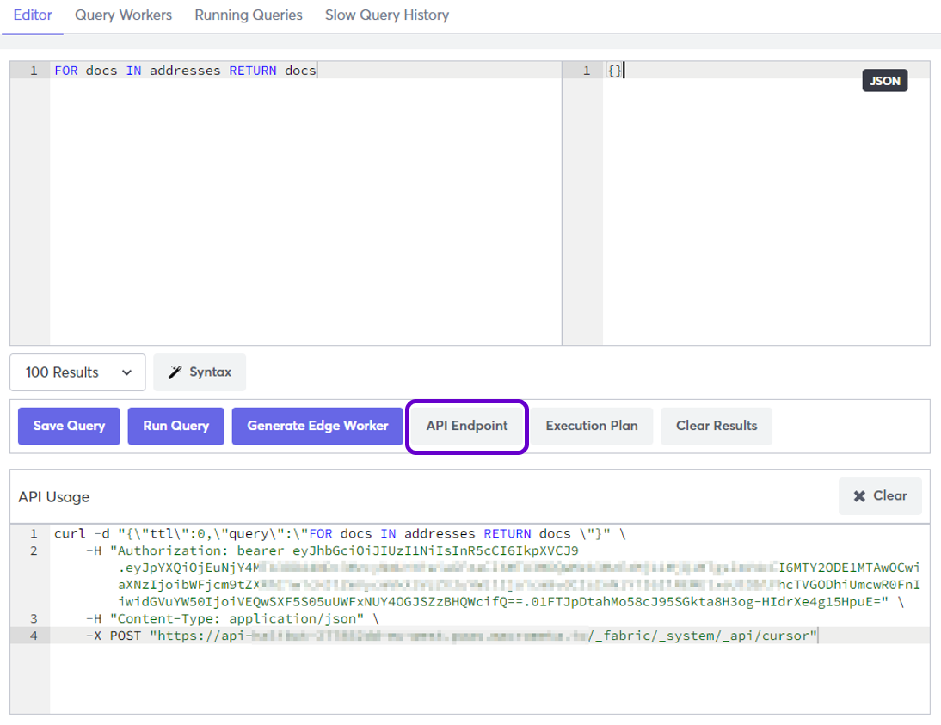941x725 pixels.
Task: Click Generate Edge Worker
Action: [317, 426]
